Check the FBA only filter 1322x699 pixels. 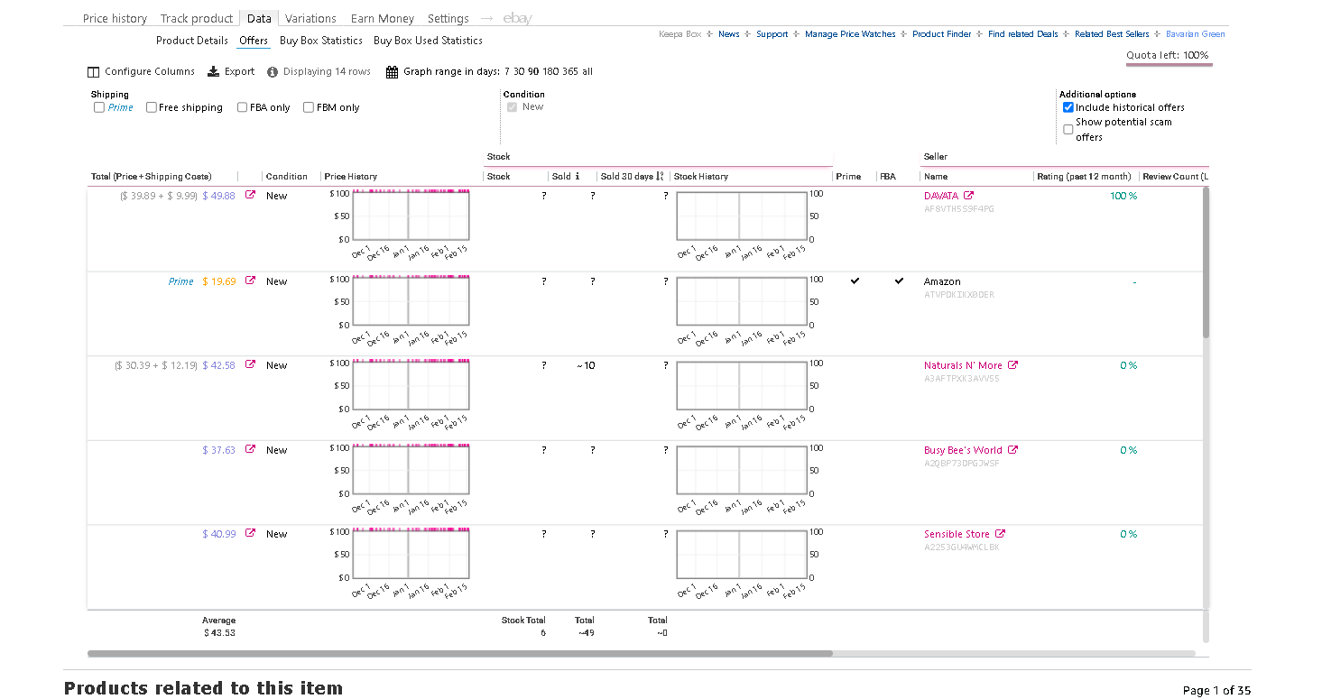[x=242, y=107]
